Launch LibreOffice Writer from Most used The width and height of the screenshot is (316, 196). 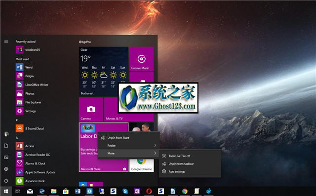(x=32, y=85)
